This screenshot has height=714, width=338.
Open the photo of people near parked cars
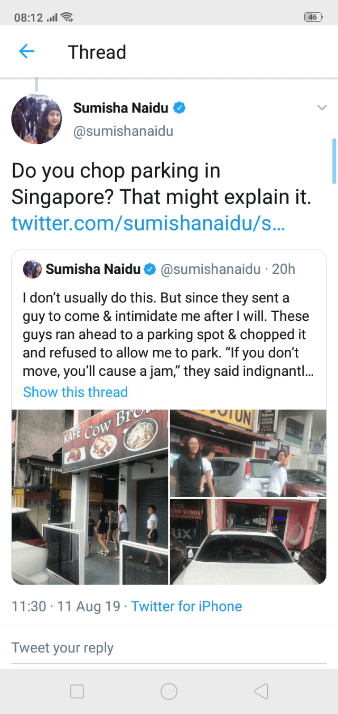pos(248,453)
